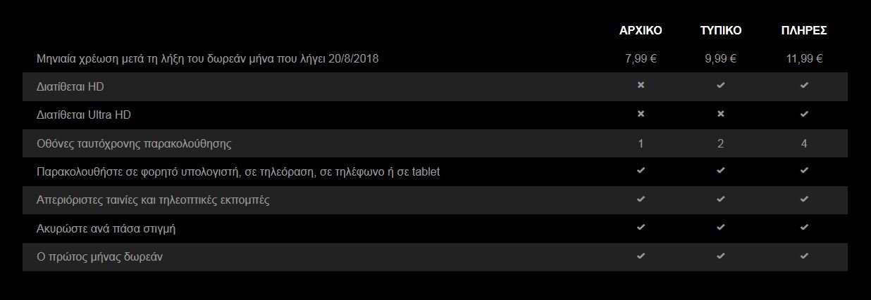
Task: Select the ΤΥΠΙΚΟ plan header
Action: click(720, 30)
